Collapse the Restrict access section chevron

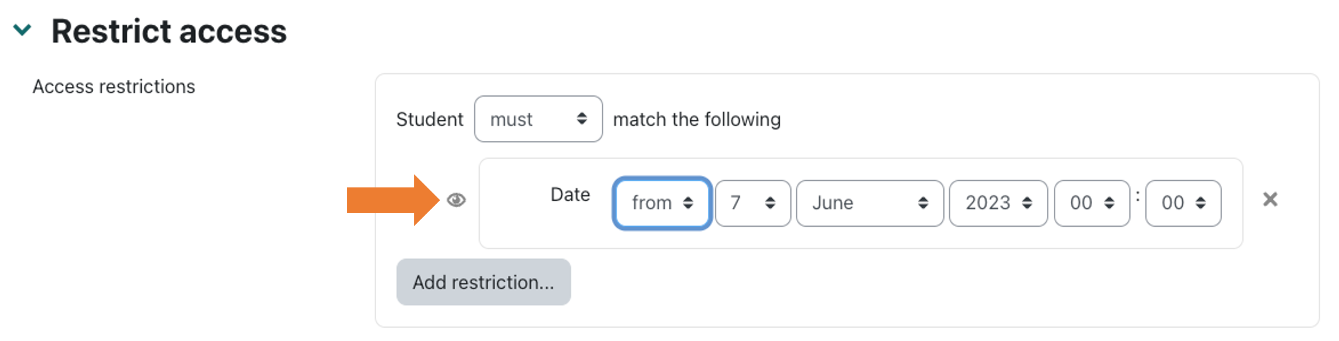22,30
